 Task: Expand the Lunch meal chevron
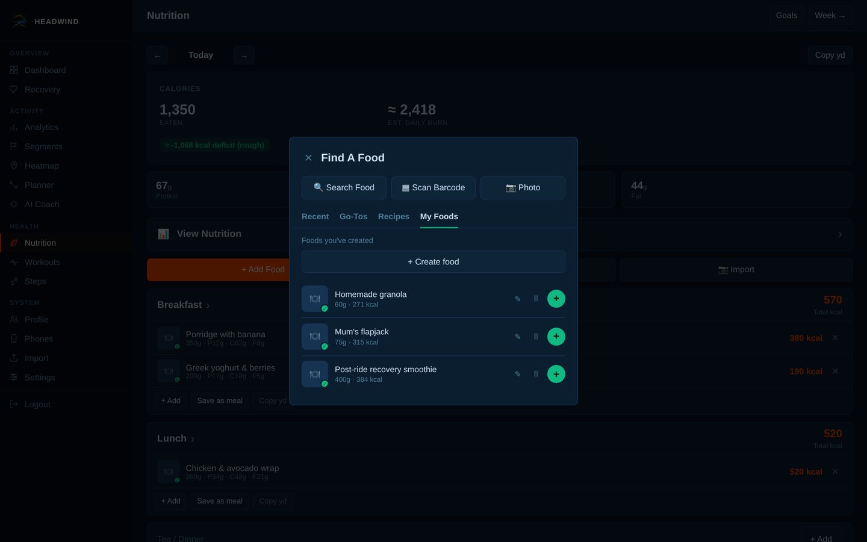[192, 440]
